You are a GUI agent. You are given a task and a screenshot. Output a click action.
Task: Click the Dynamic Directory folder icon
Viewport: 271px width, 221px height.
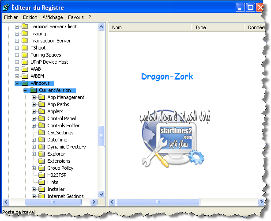[41, 147]
